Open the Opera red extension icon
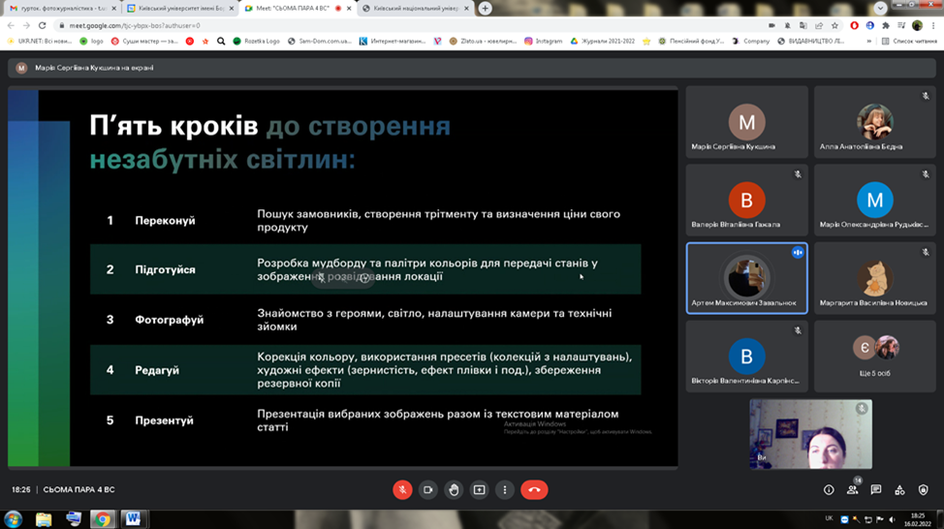Image resolution: width=944 pixels, height=529 pixels. point(854,25)
